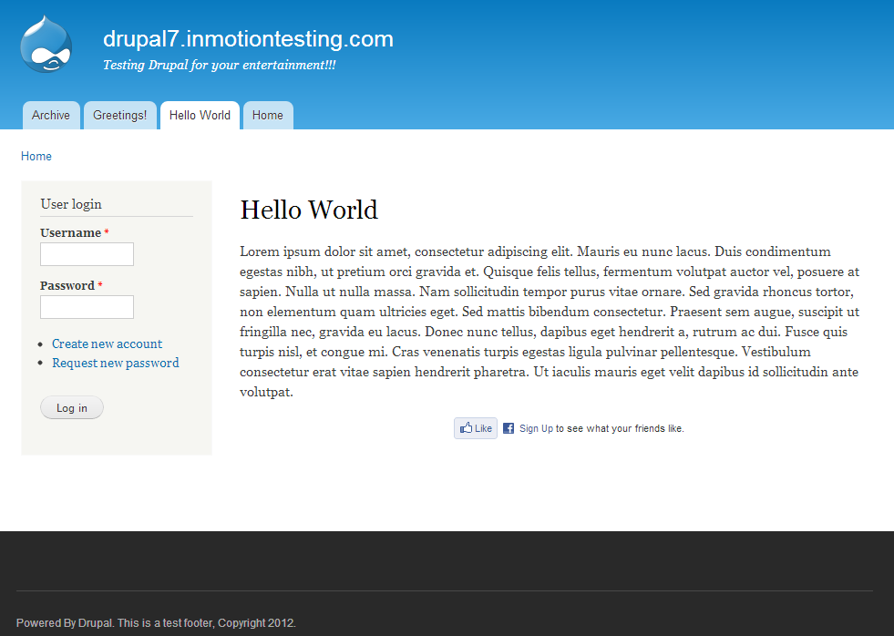Open the Create new account link
This screenshot has height=636, width=894.
tap(107, 344)
